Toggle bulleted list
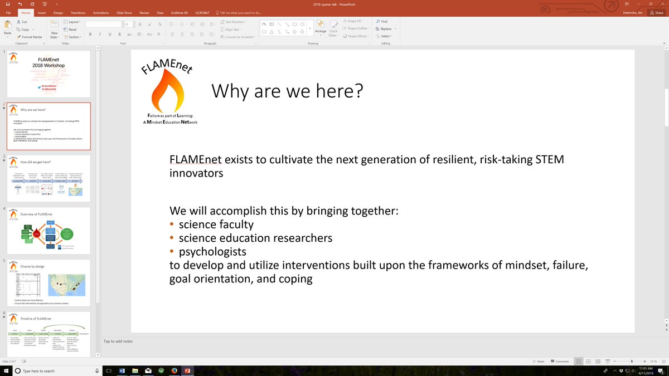The image size is (669, 376). click(173, 25)
